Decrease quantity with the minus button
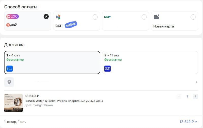 pyautogui.click(x=179, y=96)
